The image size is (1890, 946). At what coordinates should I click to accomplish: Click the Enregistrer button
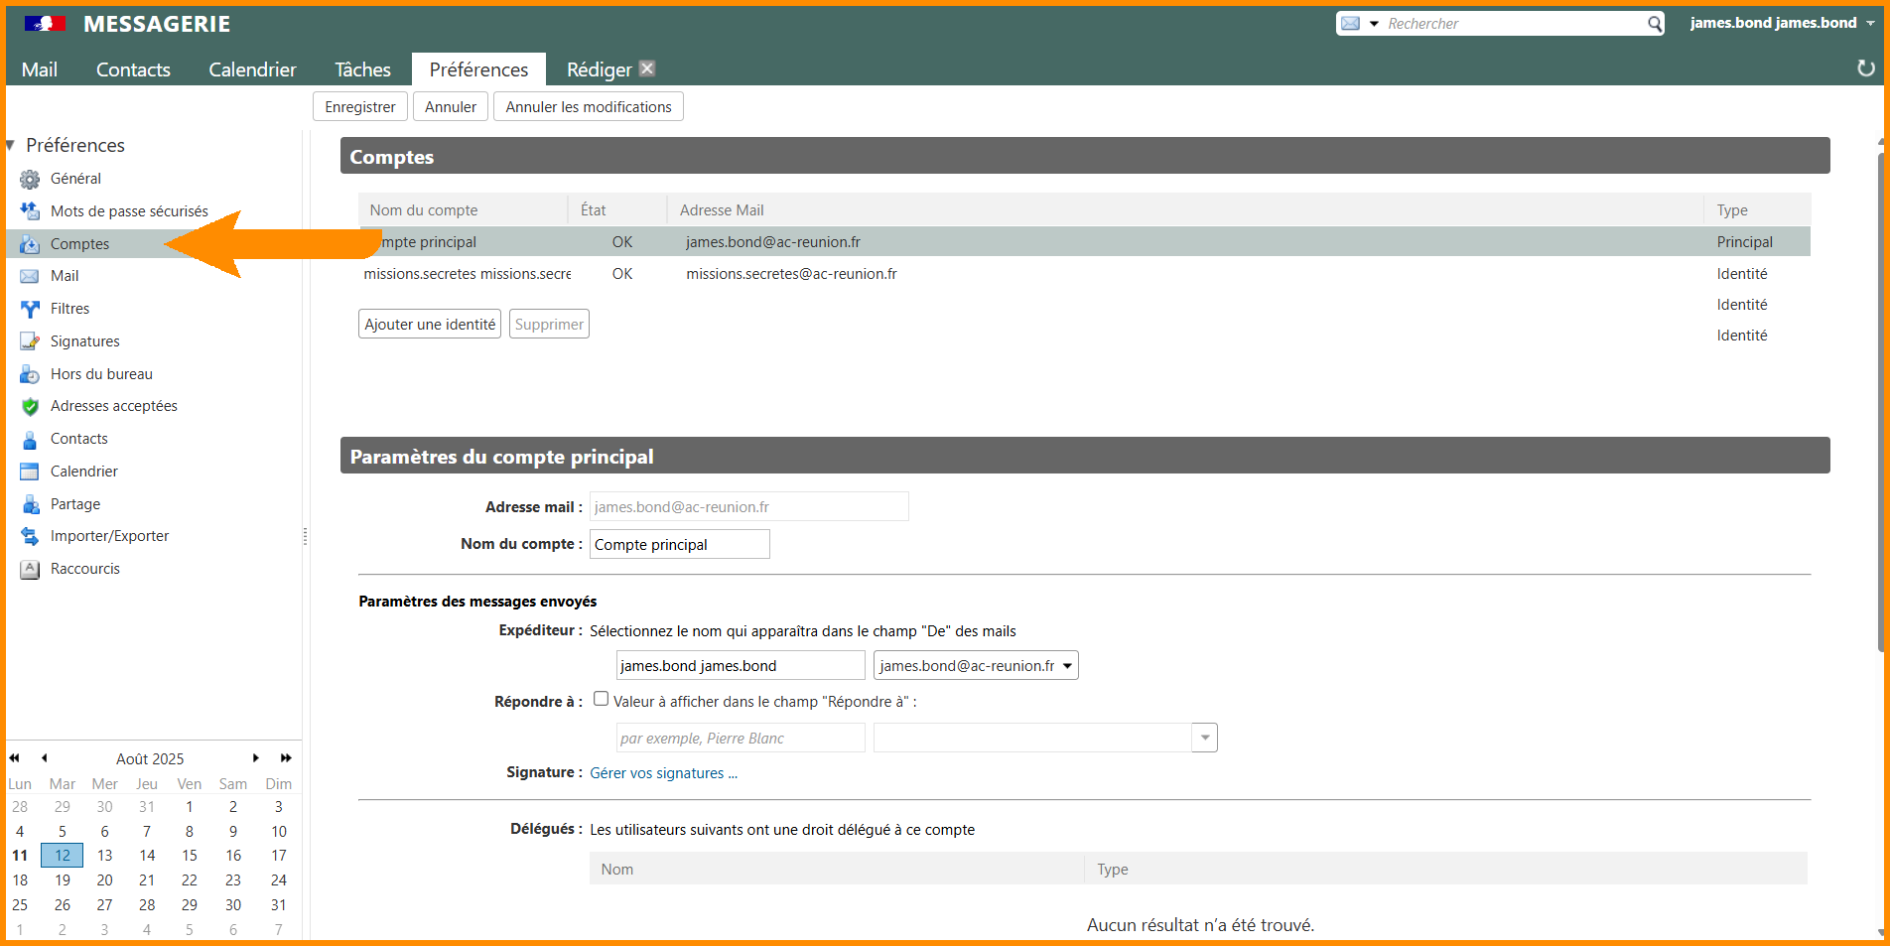tap(359, 107)
